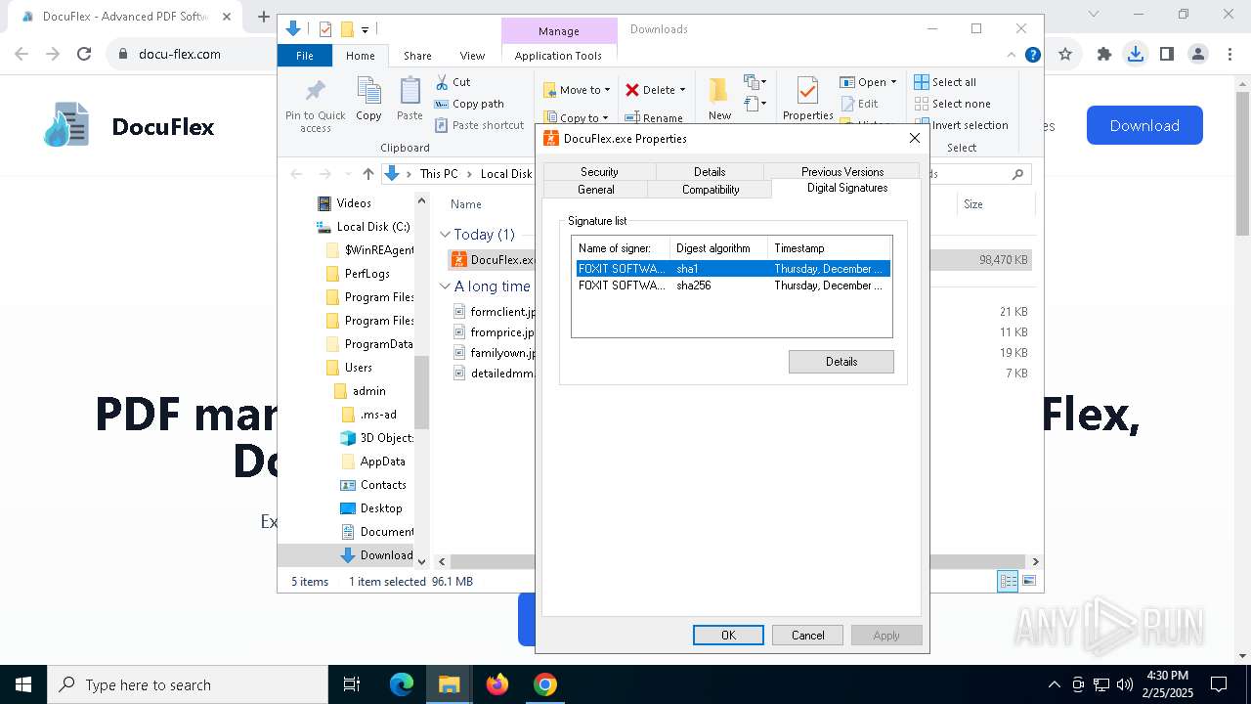Click the Copy ribbon icon
The image size is (1251, 704).
(x=368, y=100)
